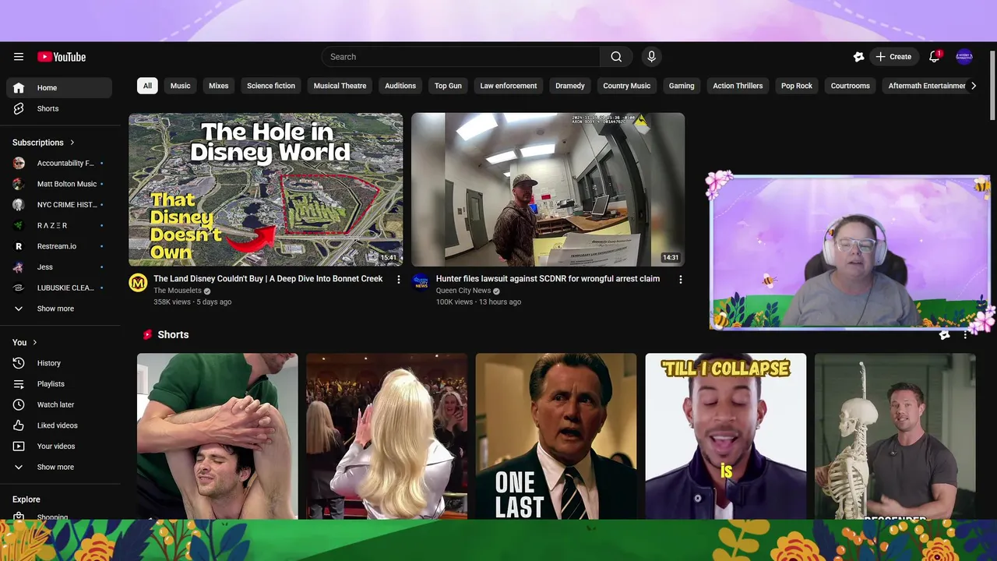Open the notifications bell
The height and width of the screenshot is (561, 997).
tap(935, 57)
